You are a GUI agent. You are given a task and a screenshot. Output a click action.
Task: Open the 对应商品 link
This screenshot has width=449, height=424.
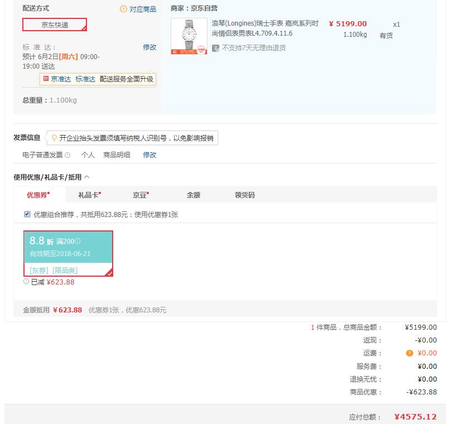[143, 9]
